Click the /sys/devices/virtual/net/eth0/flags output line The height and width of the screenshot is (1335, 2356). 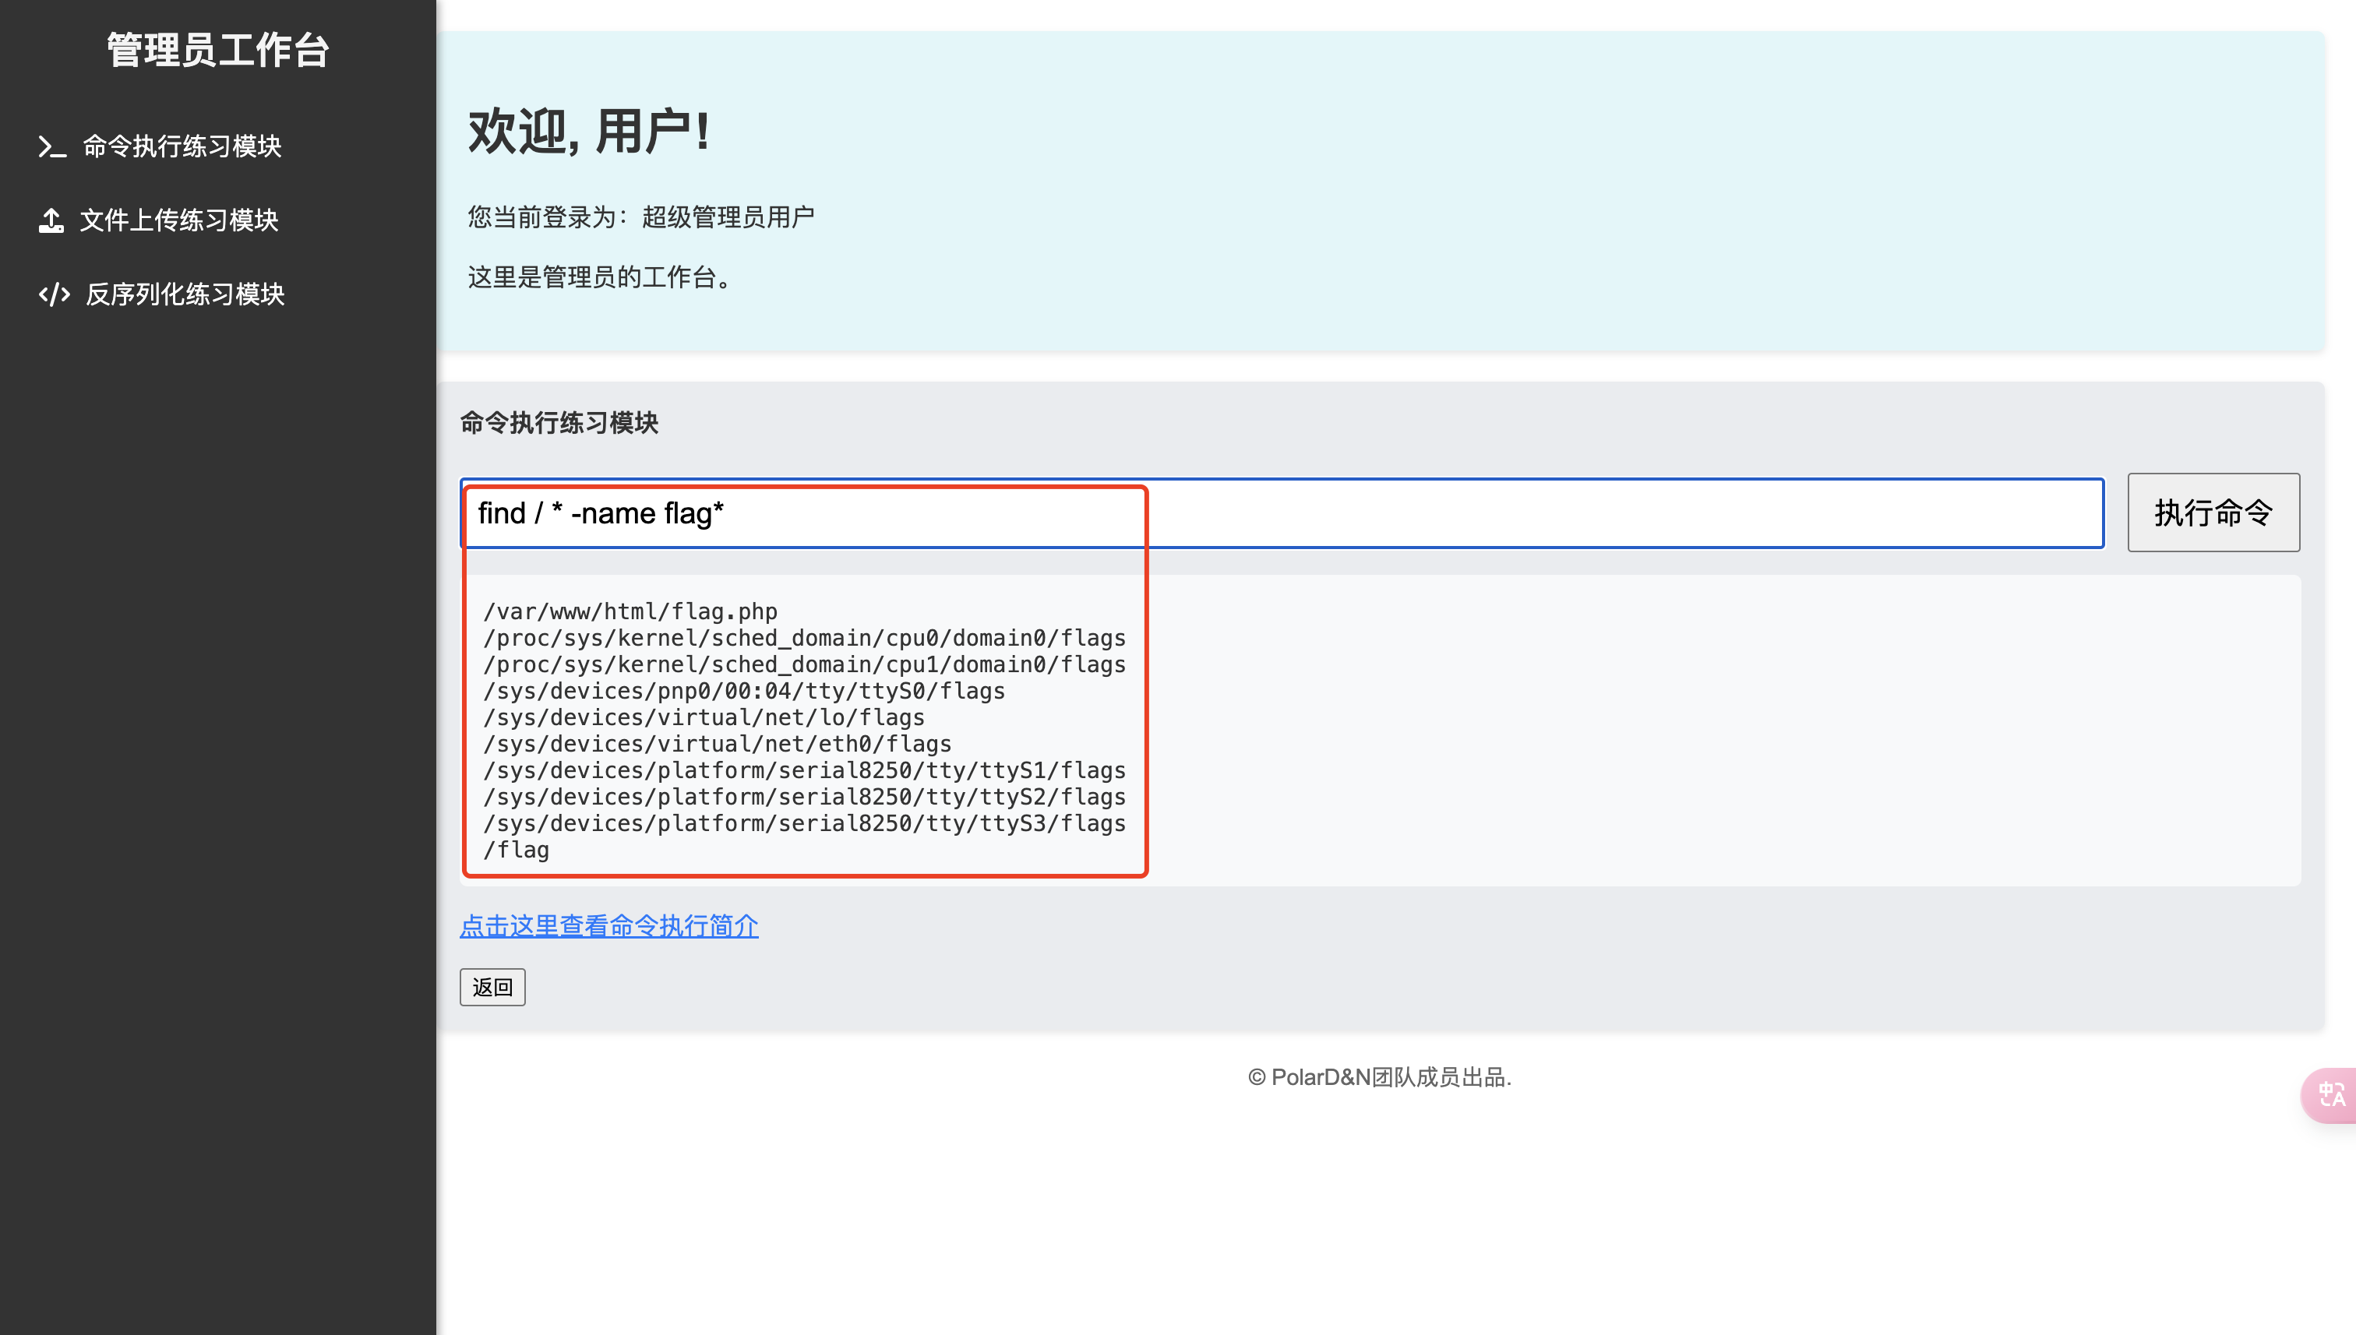point(718,744)
